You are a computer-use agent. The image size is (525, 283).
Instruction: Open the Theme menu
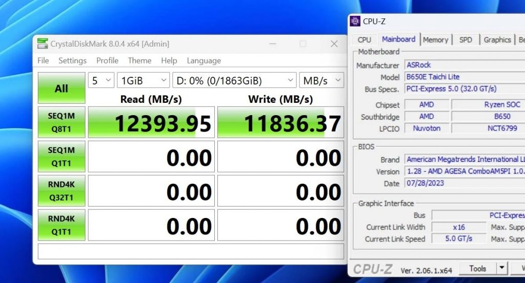tap(139, 60)
